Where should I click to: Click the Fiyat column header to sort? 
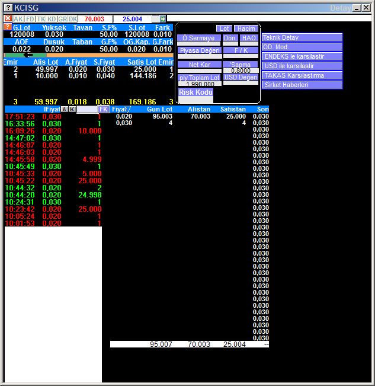pyautogui.click(x=121, y=109)
